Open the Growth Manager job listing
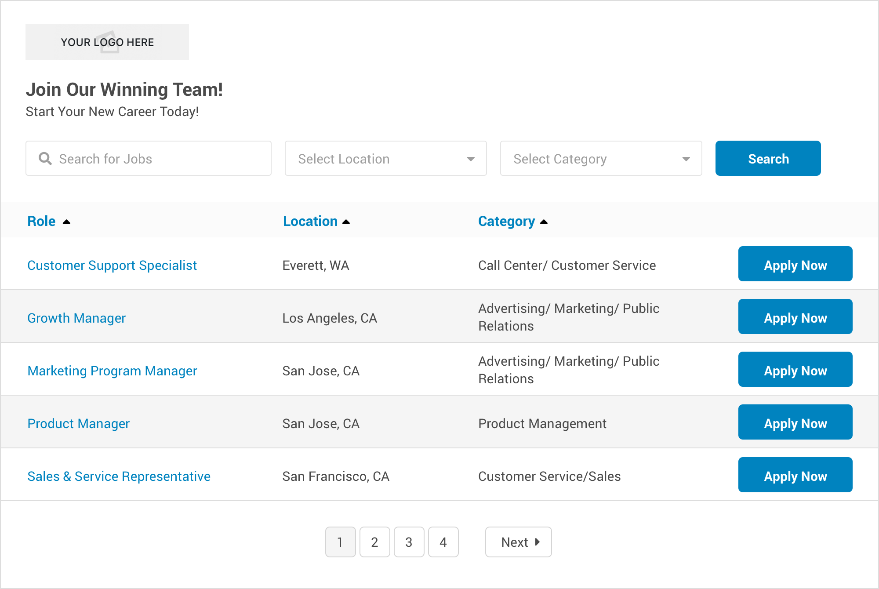The width and height of the screenshot is (879, 589). pos(76,318)
